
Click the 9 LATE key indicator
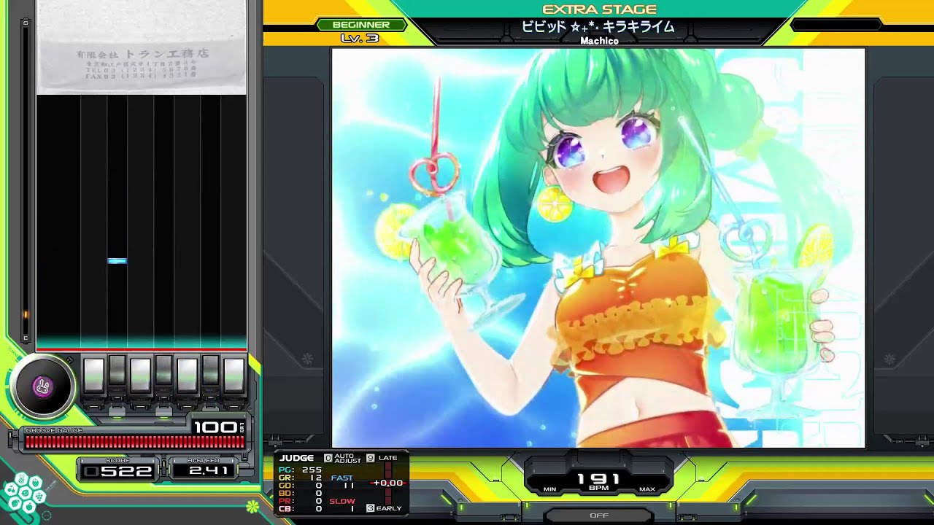(382, 458)
